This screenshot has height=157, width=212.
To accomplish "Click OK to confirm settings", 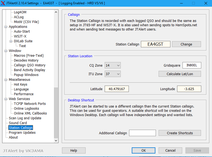I will [x=144, y=150].
